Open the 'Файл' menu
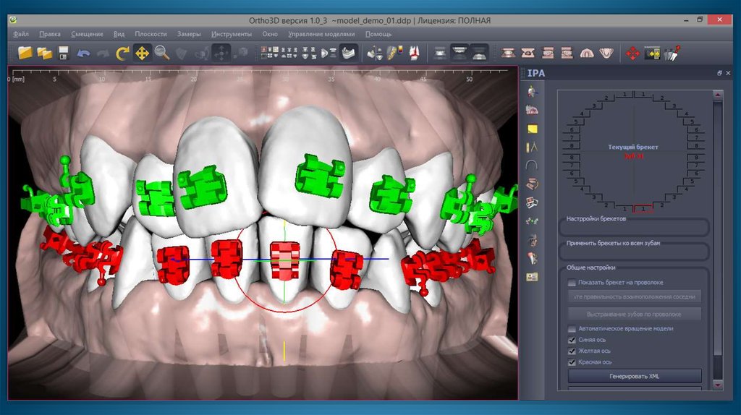 [x=21, y=34]
